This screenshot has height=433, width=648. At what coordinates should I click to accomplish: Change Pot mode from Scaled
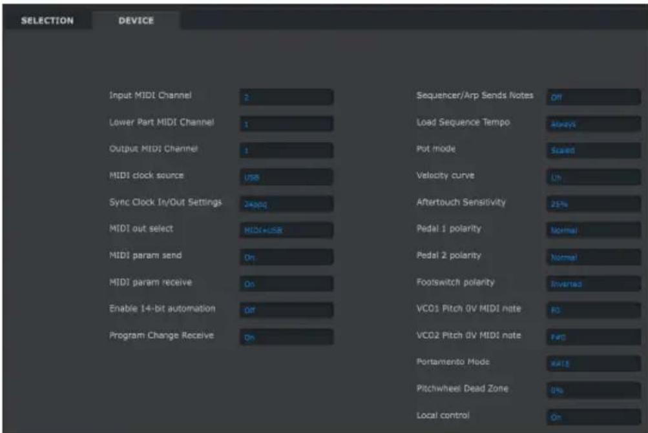point(594,150)
